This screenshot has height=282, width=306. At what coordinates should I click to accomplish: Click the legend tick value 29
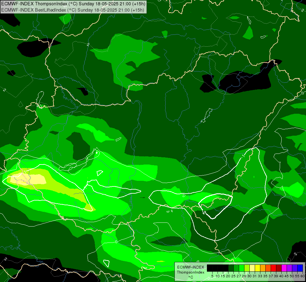(244, 276)
